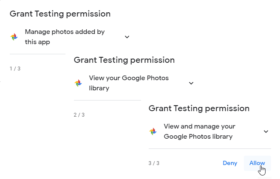Click Google Photos icon beside 'Manage photos added'
The image size is (280, 179).
point(14,37)
